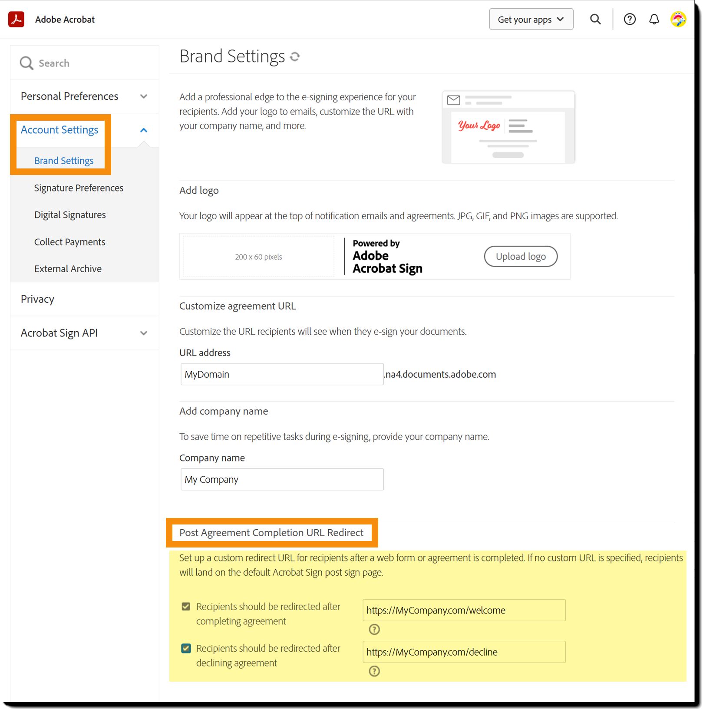Click the Upload logo button

[x=521, y=257]
